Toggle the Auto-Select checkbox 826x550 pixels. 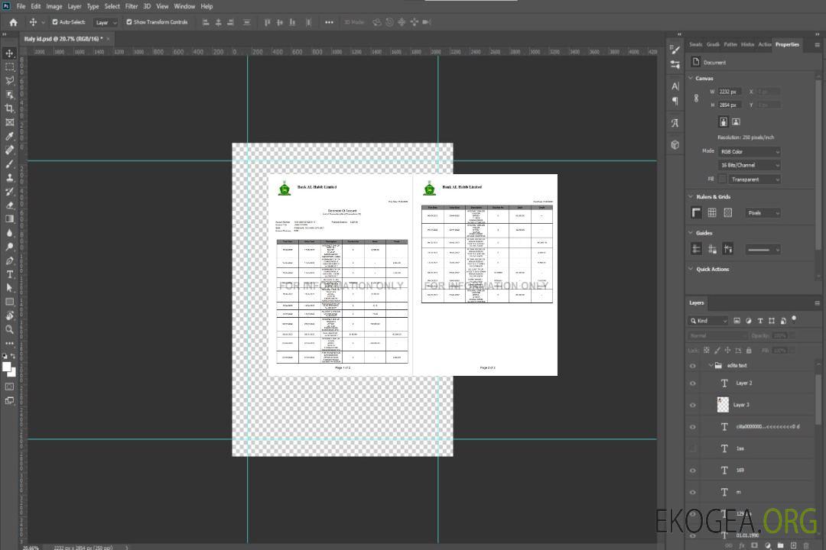(55, 22)
